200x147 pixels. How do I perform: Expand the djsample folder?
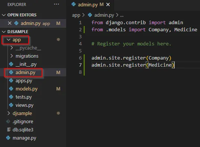[9, 113]
